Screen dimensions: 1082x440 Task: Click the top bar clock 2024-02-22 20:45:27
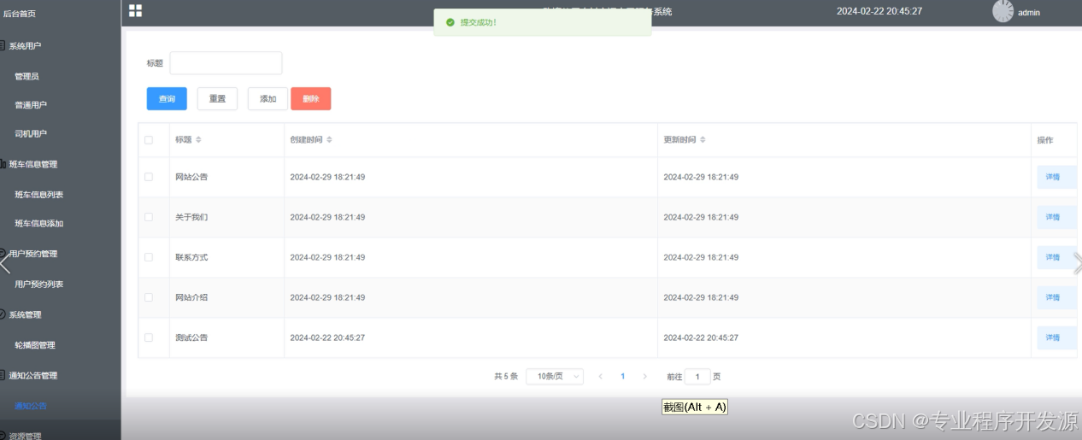point(879,11)
